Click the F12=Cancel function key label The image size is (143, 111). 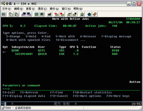pyautogui.click(x=59, y=96)
